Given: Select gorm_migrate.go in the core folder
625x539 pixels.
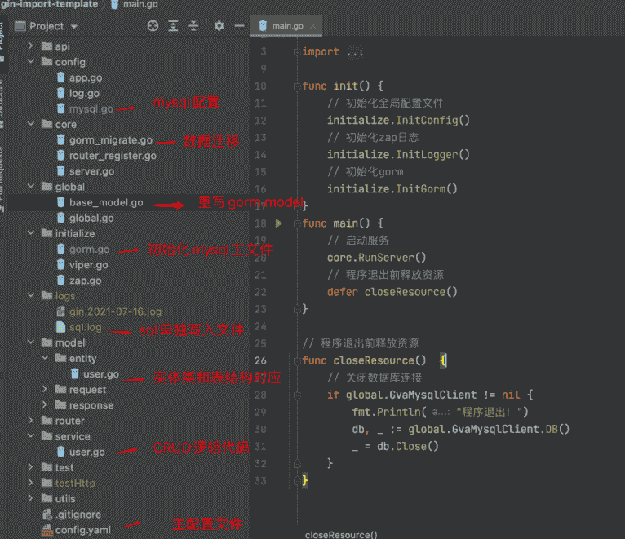Looking at the screenshot, I should pyautogui.click(x=110, y=140).
